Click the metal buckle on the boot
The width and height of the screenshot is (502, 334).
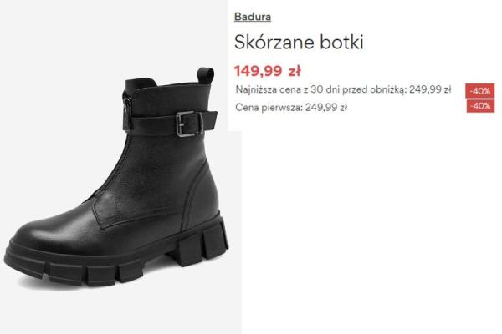click(x=189, y=124)
